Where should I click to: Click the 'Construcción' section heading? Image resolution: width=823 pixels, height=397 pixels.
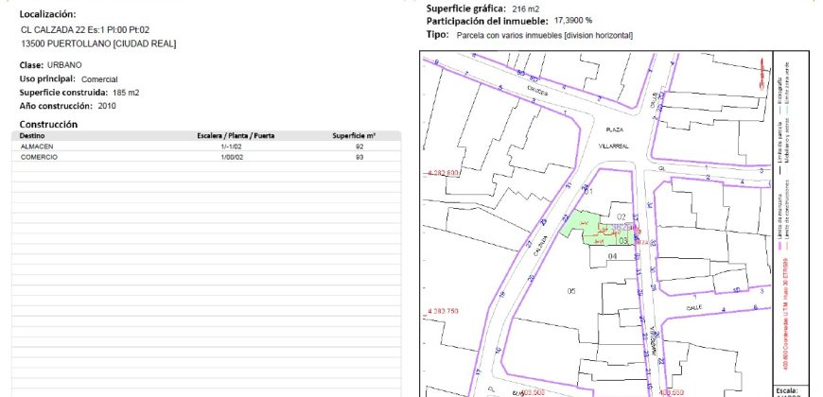[48, 124]
